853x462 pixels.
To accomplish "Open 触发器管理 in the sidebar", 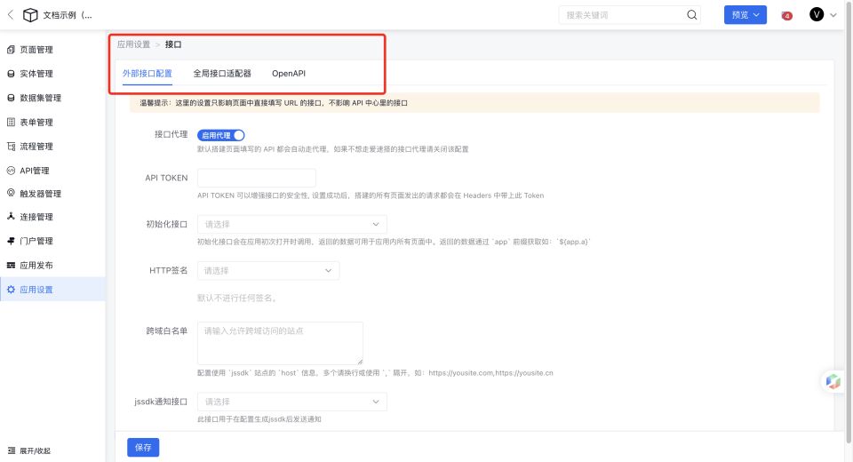I will click(x=40, y=194).
